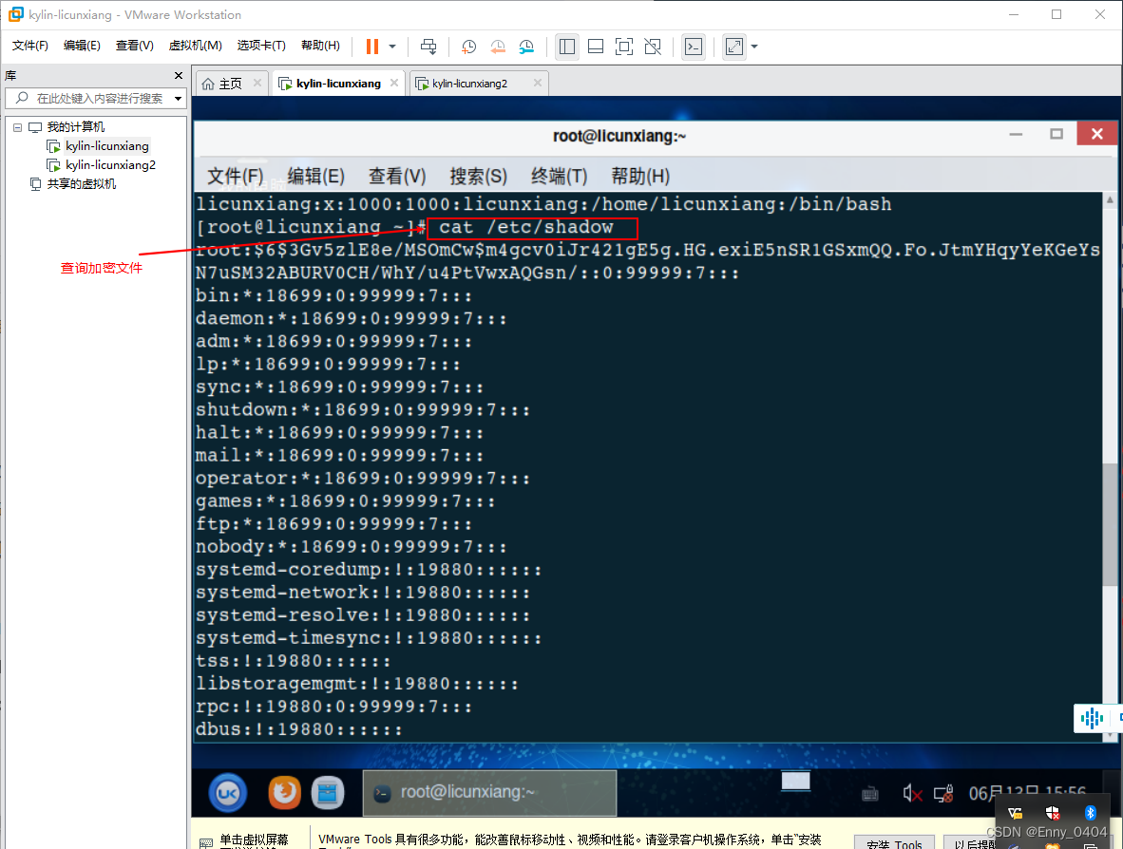1123x849 pixels.
Task: Click the Bluetooth icon in the system tray
Action: (x=1090, y=813)
